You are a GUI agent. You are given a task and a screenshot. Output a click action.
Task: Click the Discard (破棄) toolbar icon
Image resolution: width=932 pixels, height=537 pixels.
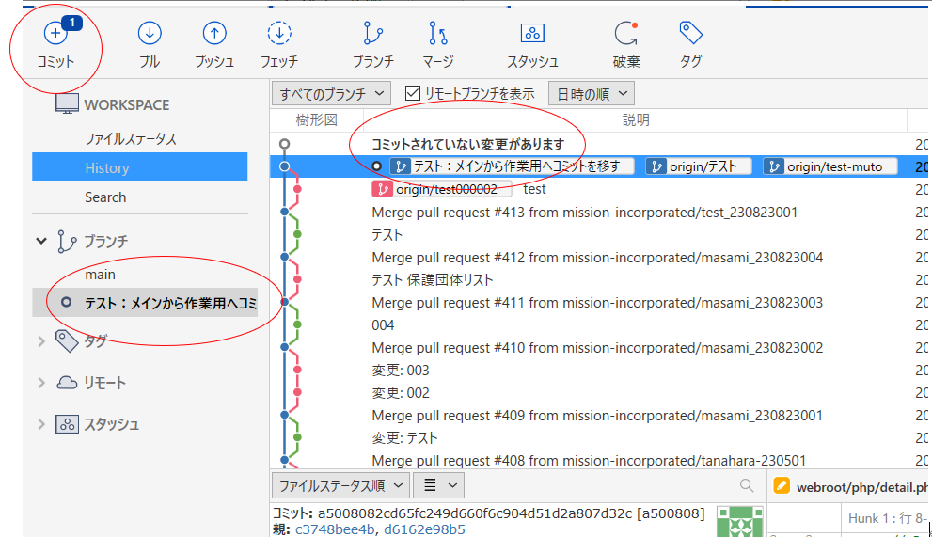pos(626,36)
